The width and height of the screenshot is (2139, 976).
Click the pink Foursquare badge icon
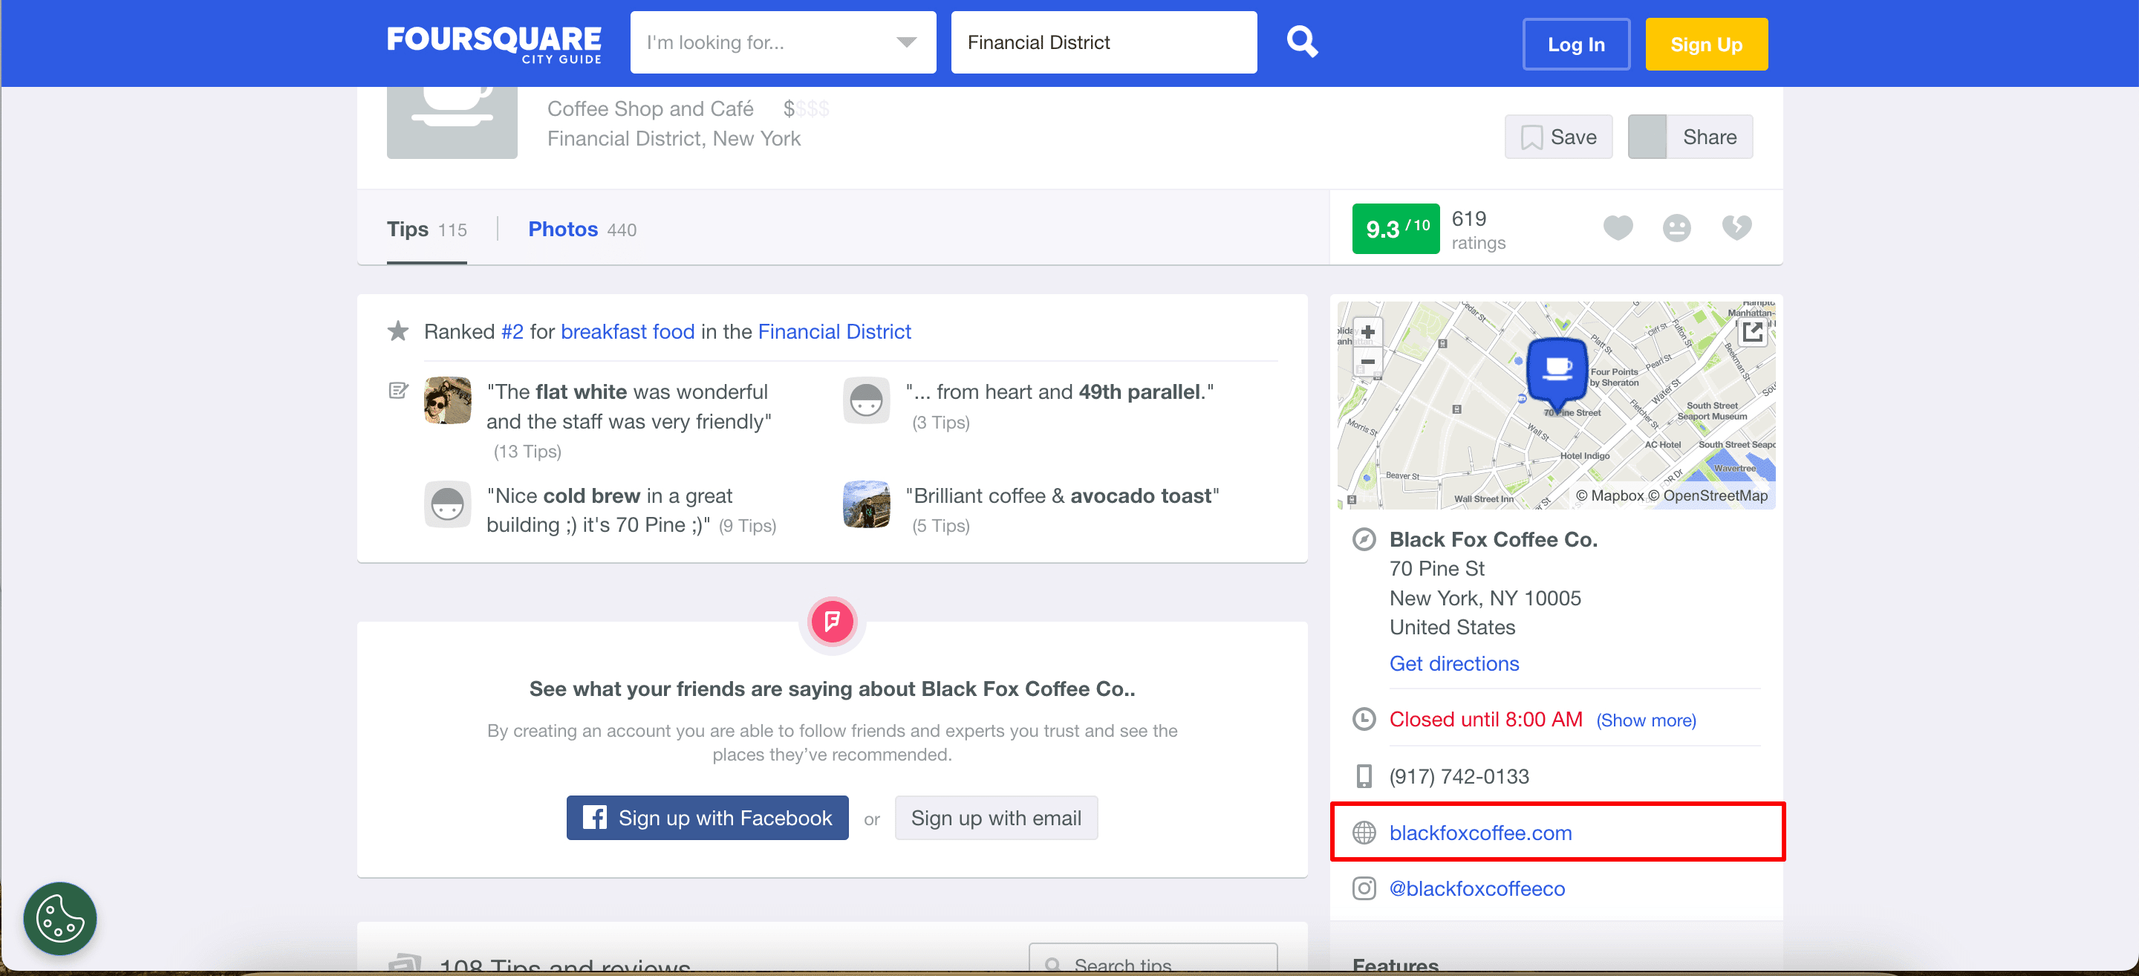832,621
